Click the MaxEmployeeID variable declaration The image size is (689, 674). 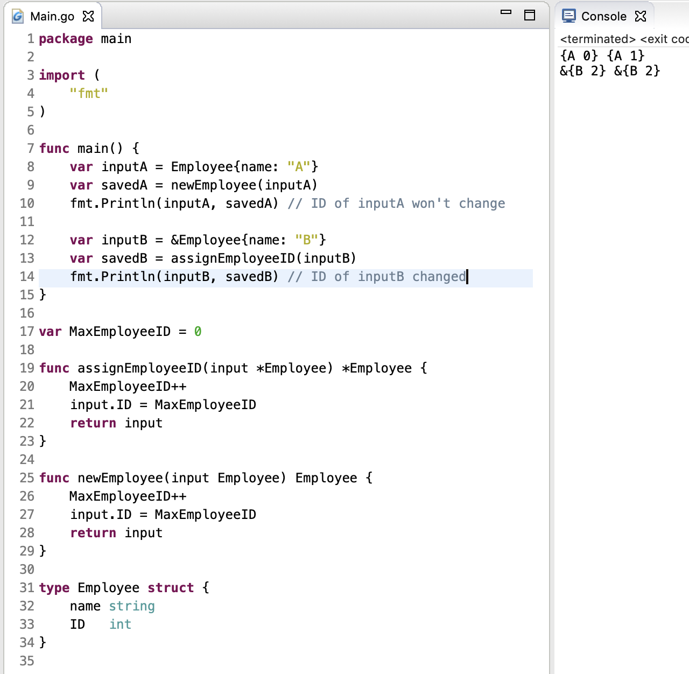coord(119,332)
